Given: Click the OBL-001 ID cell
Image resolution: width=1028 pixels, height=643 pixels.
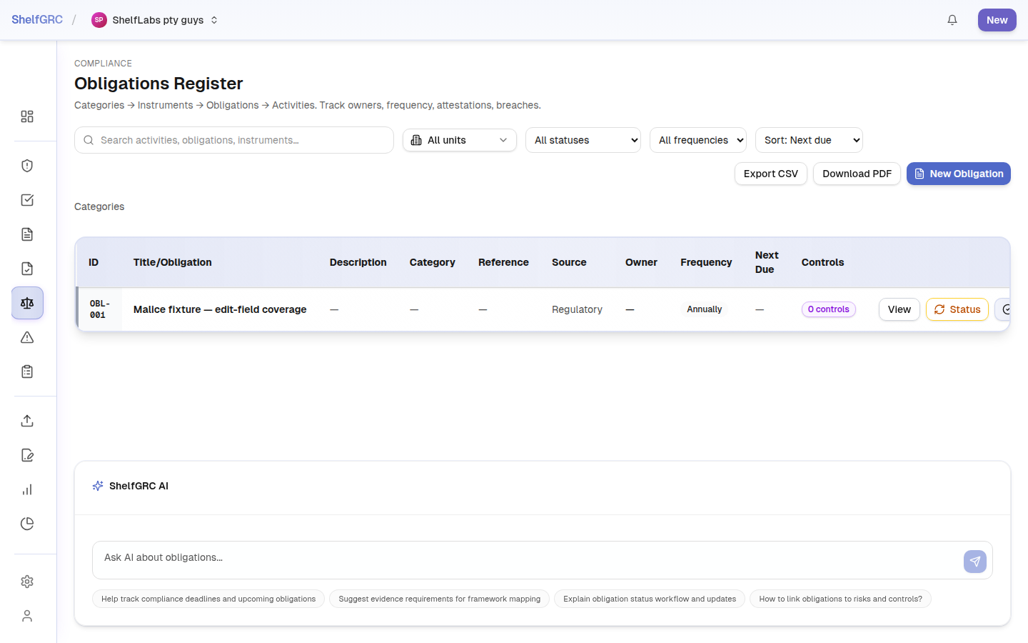Looking at the screenshot, I should (100, 309).
